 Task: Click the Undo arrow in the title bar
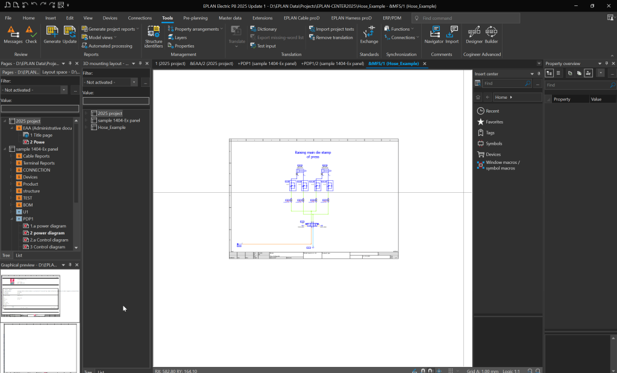[34, 5]
